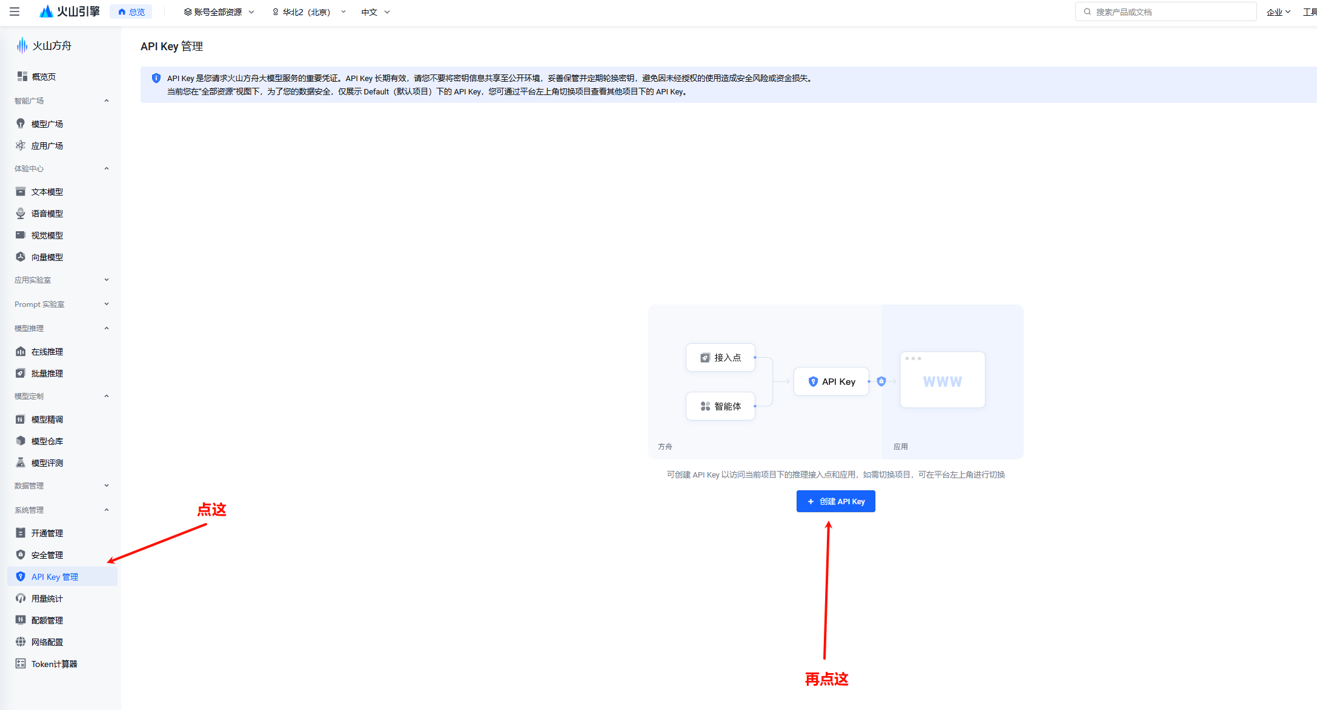This screenshot has width=1317, height=710.
Task: Click the 概览页 icon
Action: pyautogui.click(x=22, y=76)
